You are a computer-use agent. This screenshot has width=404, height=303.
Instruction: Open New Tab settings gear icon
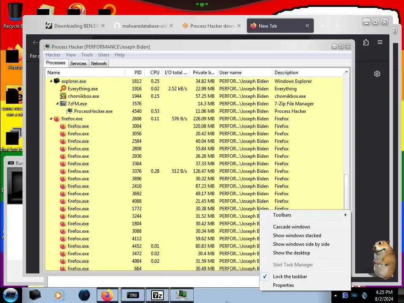[377, 74]
